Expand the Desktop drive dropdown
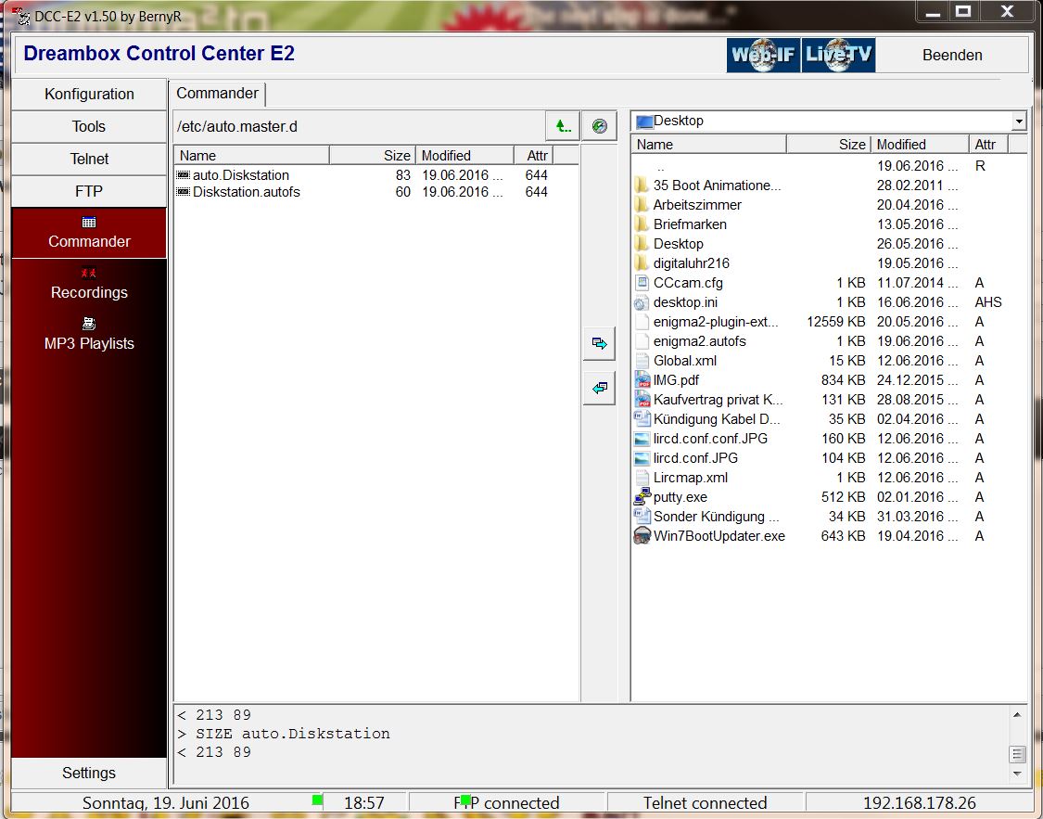This screenshot has height=819, width=1043. 1019,122
